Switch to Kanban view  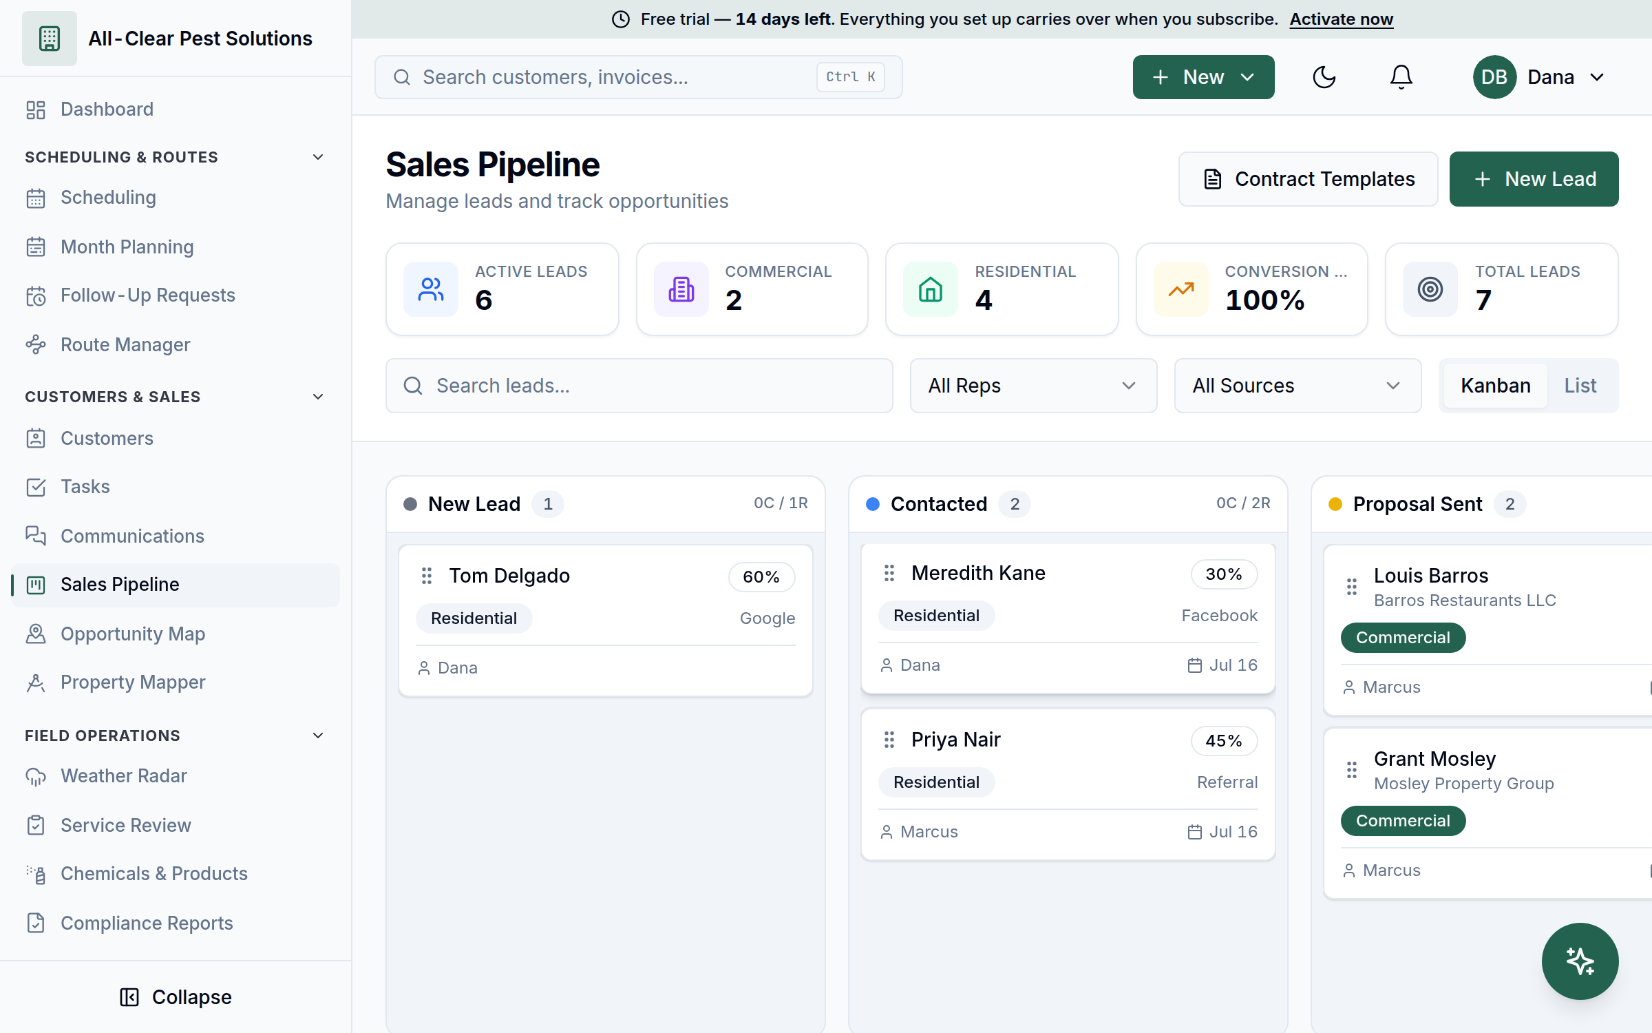(1496, 386)
